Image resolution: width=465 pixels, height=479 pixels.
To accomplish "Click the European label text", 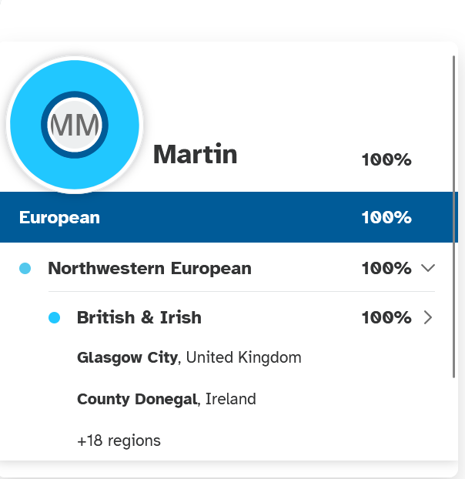I will [x=59, y=218].
